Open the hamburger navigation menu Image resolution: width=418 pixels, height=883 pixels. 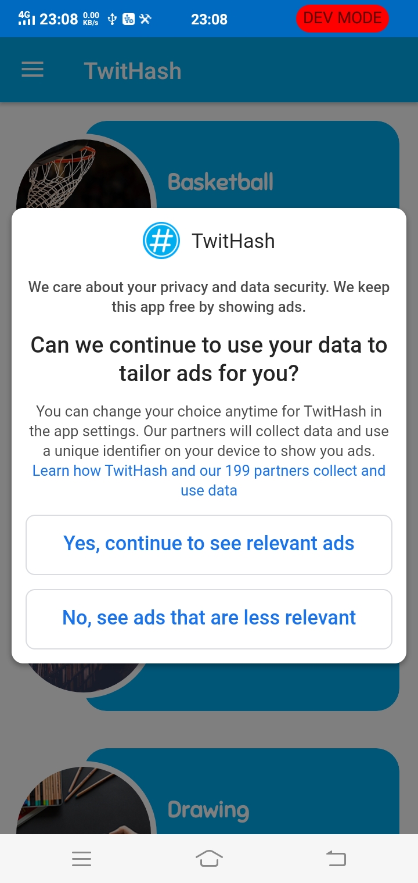point(33,70)
